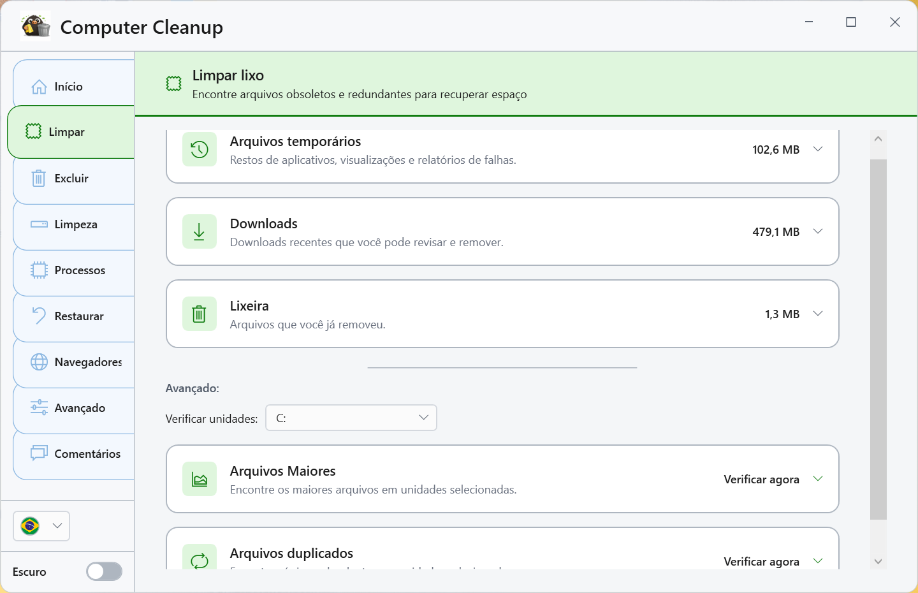Click the Restaurar undo arrow icon
Screen dimensions: 918x593
point(39,316)
